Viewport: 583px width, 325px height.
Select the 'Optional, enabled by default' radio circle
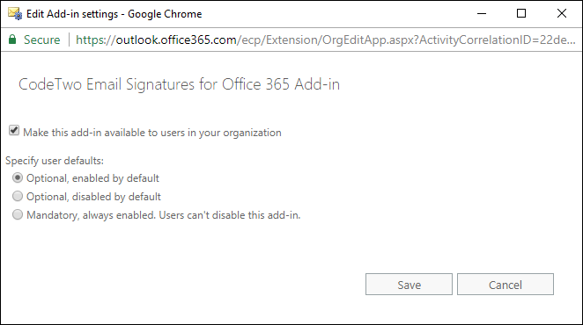click(x=18, y=177)
